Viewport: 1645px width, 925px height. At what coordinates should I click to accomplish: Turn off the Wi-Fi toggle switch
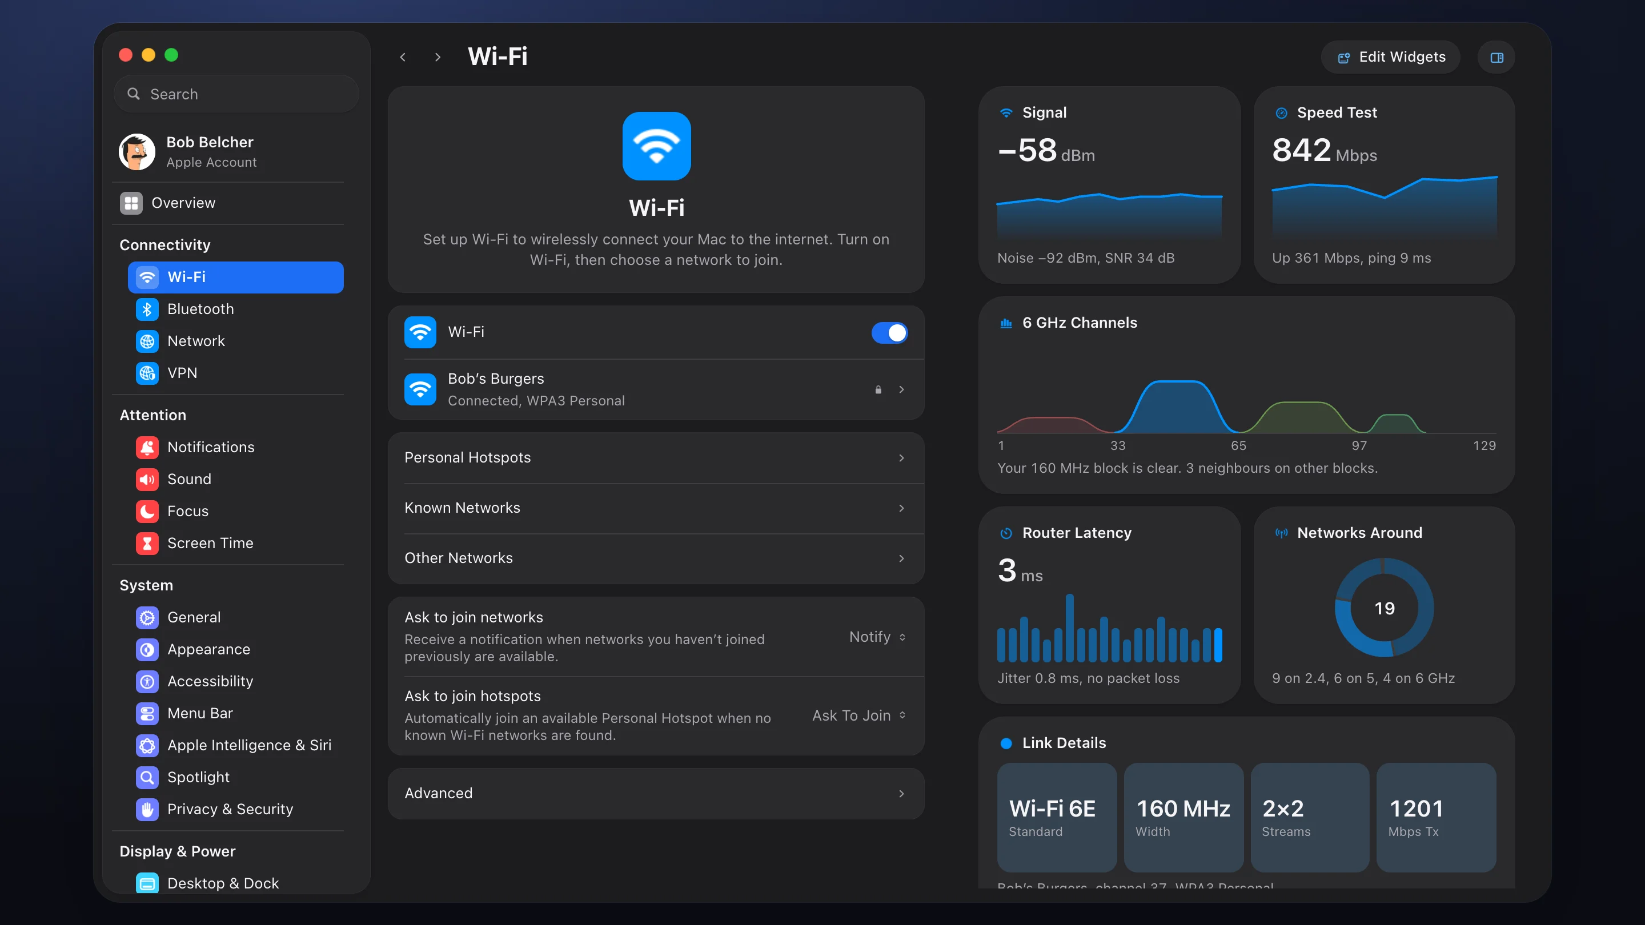click(x=889, y=332)
